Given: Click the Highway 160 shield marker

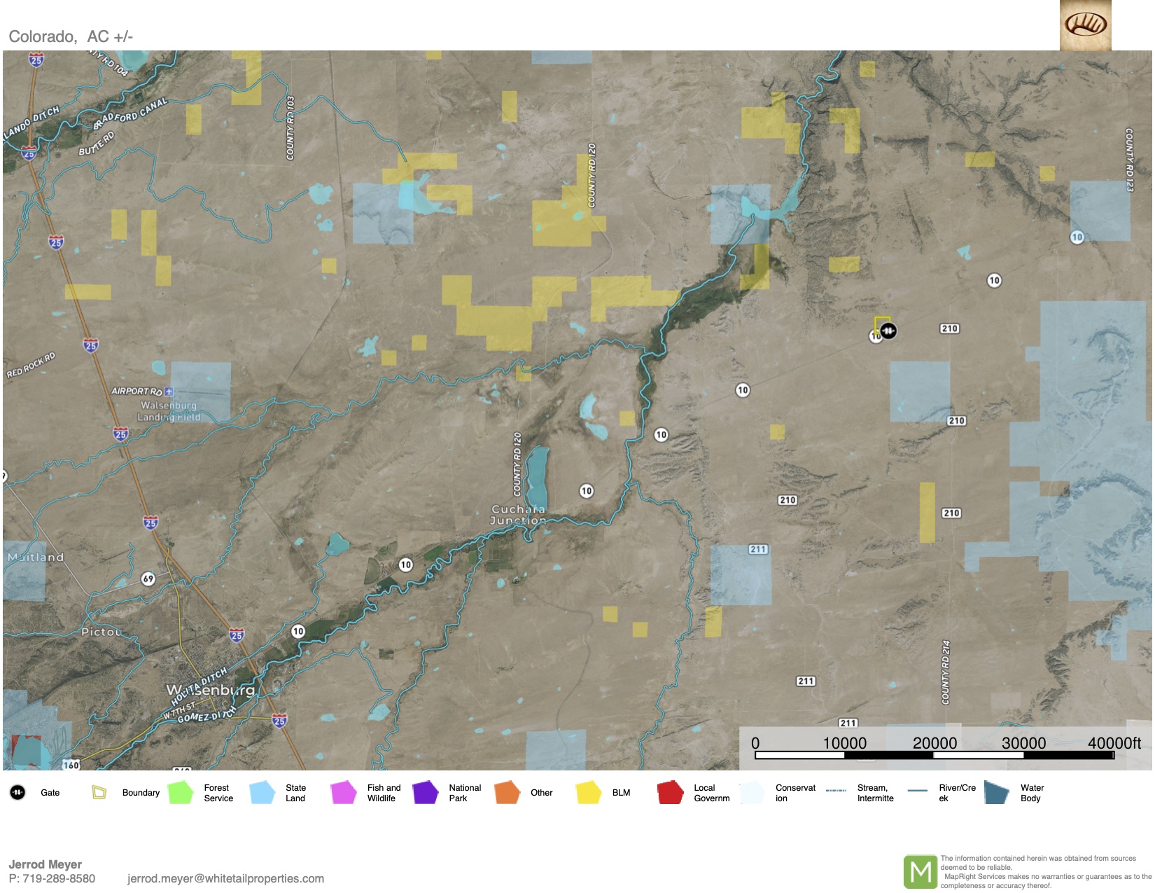Looking at the screenshot, I should (71, 765).
